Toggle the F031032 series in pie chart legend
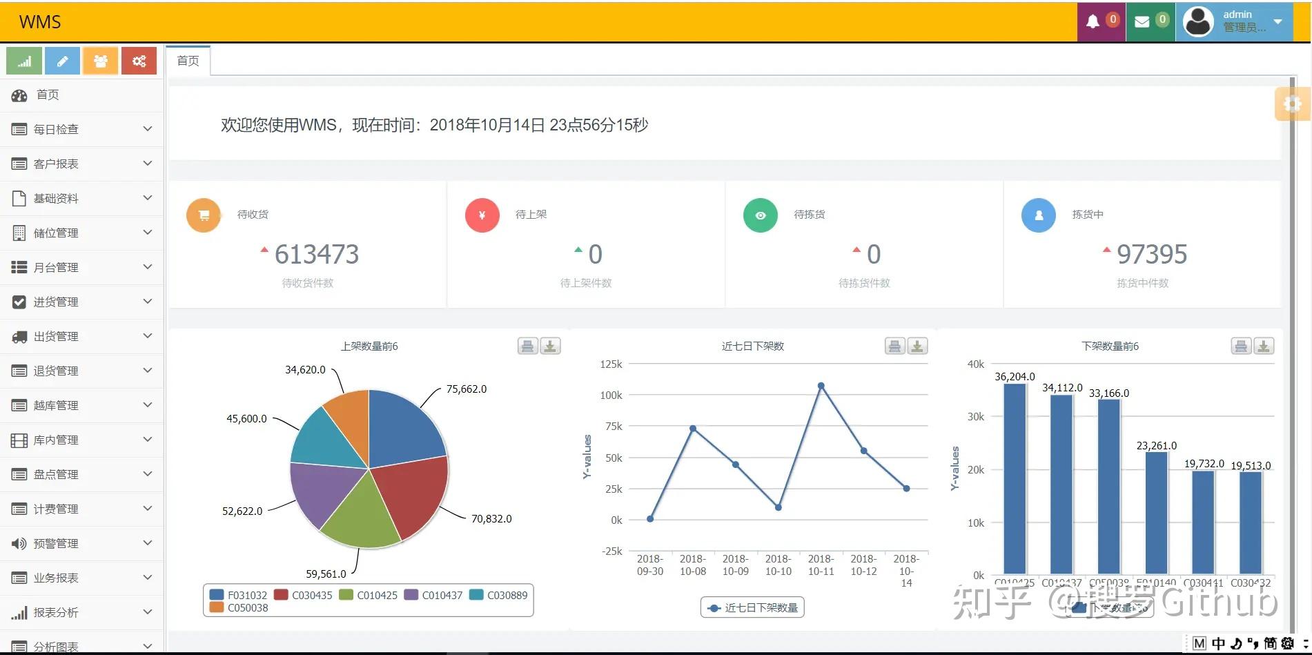Image resolution: width=1312 pixels, height=655 pixels. point(237,594)
